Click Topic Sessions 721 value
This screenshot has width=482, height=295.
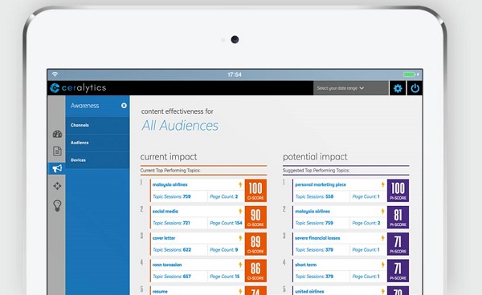(186, 223)
